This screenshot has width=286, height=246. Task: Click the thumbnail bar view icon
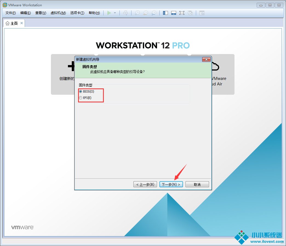coord(174,13)
